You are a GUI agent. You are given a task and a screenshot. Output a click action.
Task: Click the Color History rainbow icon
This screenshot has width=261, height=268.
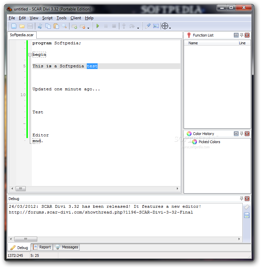coord(189,134)
